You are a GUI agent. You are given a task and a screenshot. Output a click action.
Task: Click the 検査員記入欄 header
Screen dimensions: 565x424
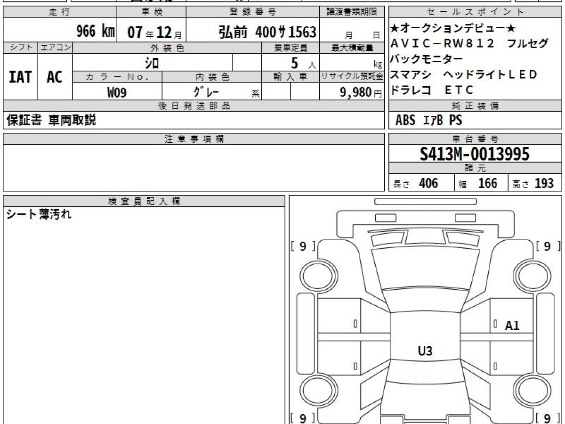click(144, 201)
